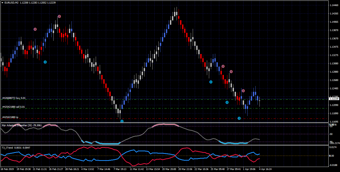Click the #425421880 tp level label

(10, 117)
